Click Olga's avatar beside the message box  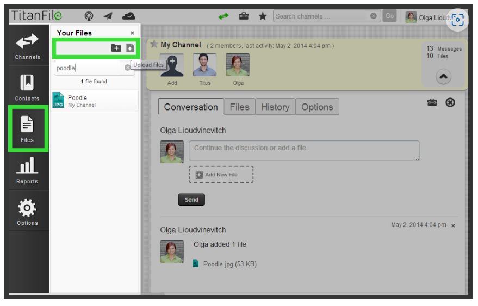point(172,152)
